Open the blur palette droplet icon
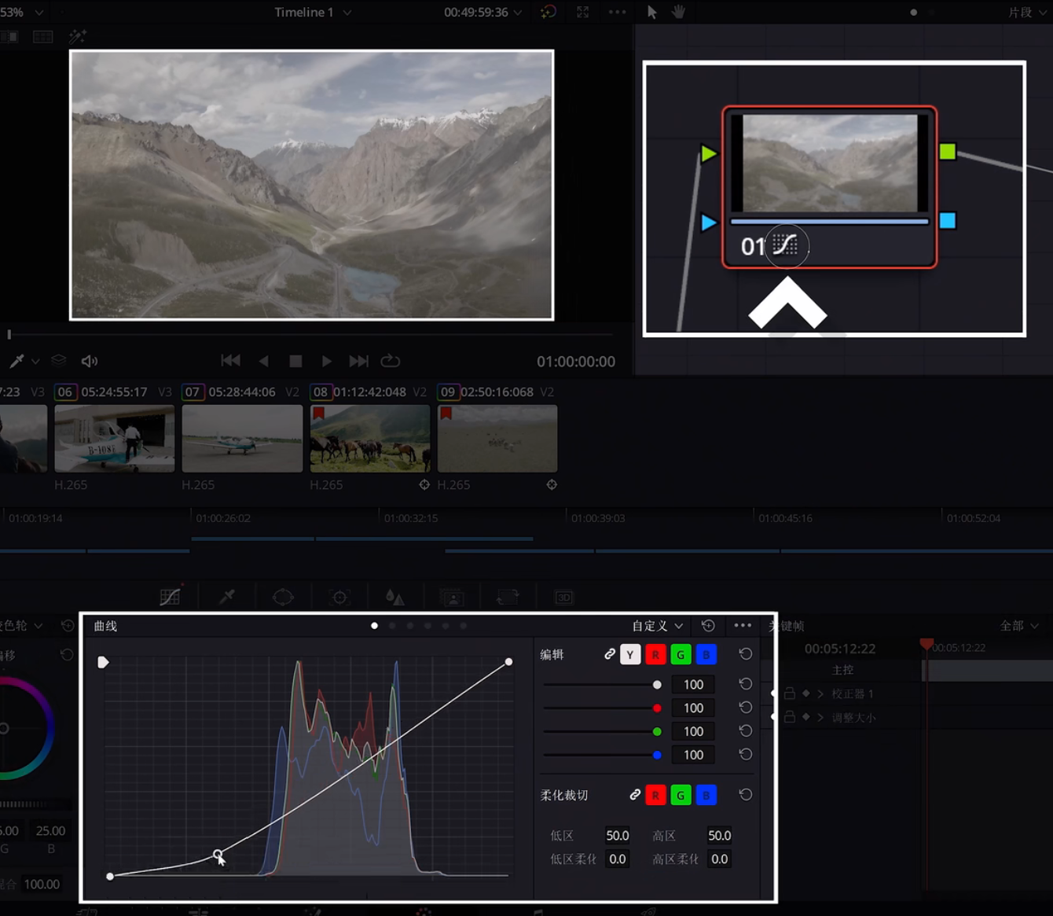 click(395, 598)
